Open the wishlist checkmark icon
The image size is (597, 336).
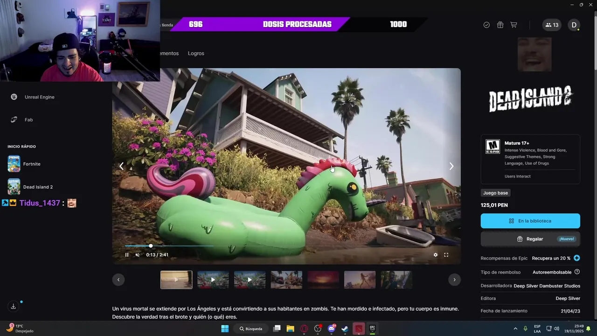click(x=486, y=25)
